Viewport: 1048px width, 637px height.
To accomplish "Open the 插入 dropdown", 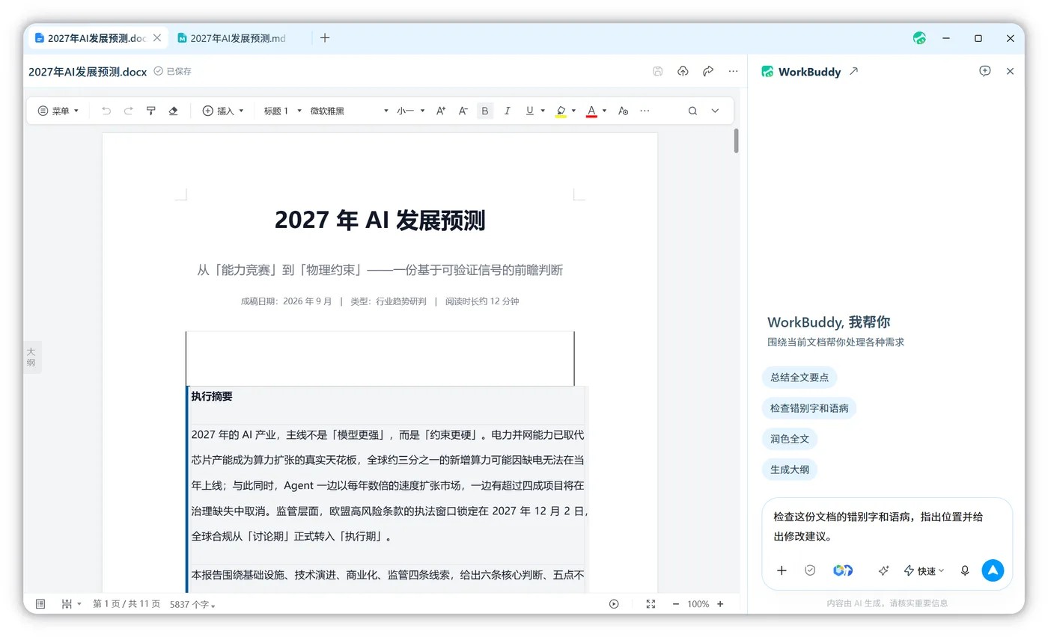I will [x=223, y=111].
